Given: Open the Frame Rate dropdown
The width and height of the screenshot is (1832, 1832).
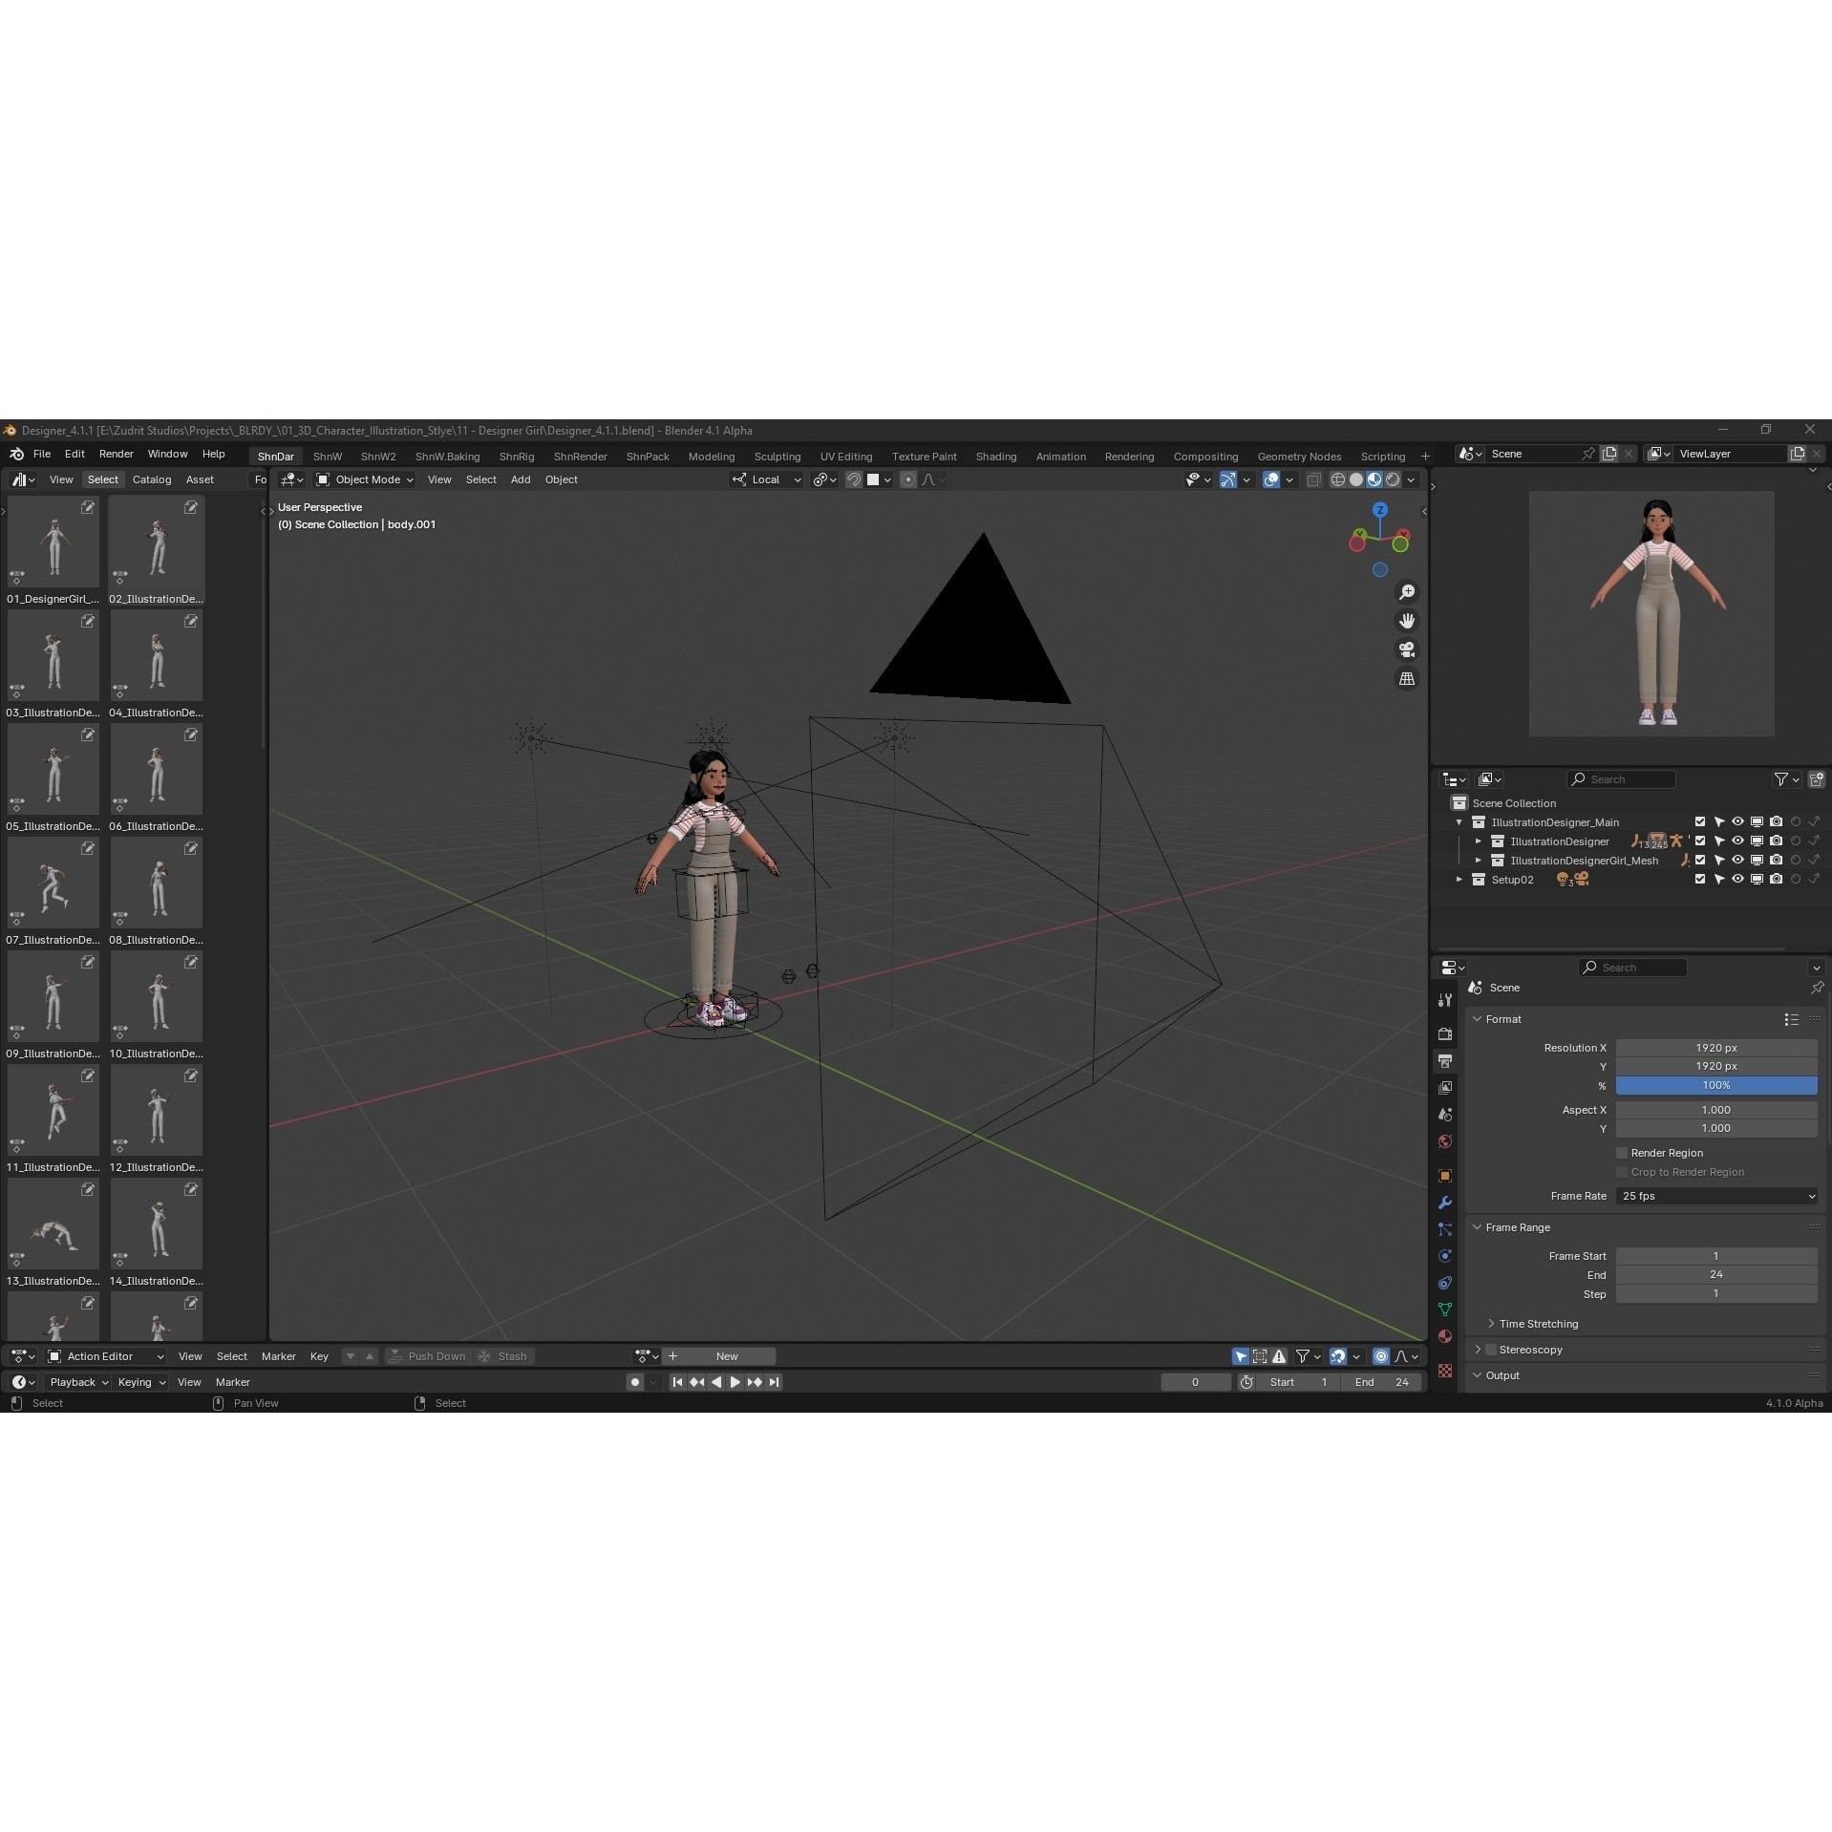Looking at the screenshot, I should [x=1716, y=1196].
